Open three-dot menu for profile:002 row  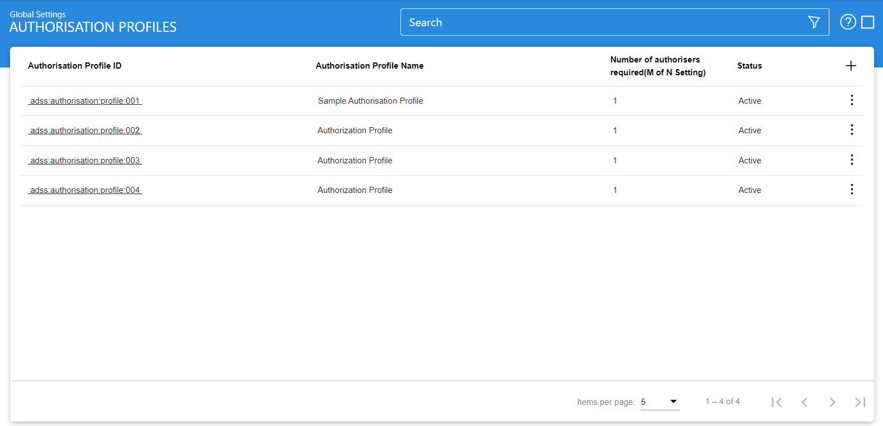(851, 130)
